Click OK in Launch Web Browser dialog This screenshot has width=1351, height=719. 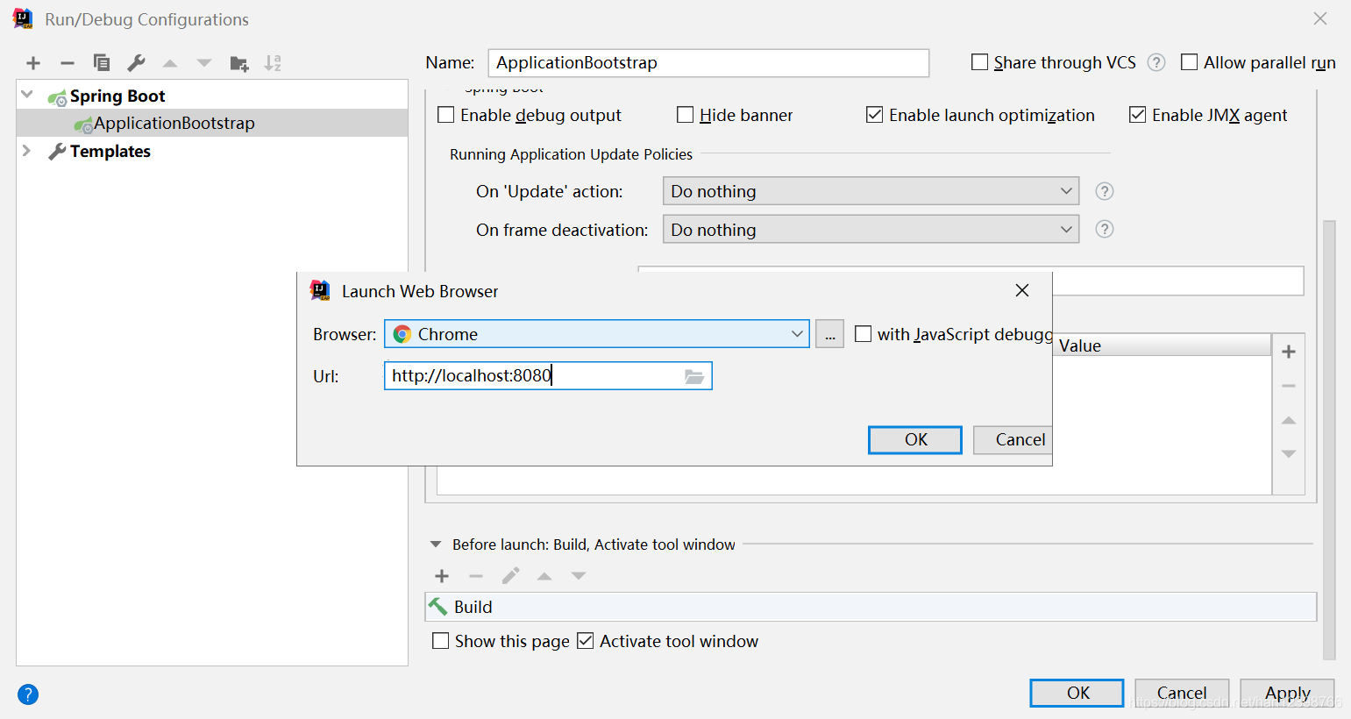914,439
